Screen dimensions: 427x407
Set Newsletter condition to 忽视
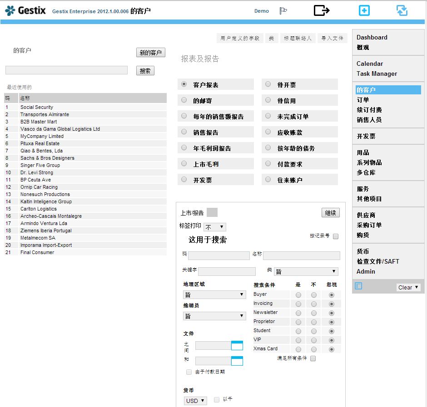[332, 313]
